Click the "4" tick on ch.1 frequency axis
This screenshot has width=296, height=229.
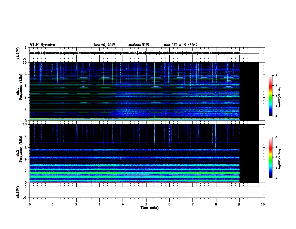[x=26, y=98]
